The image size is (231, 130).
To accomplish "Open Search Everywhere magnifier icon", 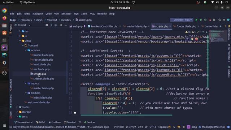I will coord(219,20).
